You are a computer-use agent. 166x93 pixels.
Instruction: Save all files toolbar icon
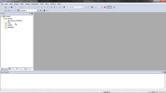pyautogui.click(x=11, y=7)
